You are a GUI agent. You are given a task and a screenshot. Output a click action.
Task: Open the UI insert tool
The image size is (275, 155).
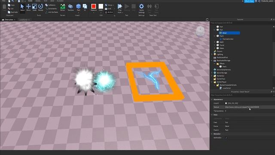tap(85, 8)
